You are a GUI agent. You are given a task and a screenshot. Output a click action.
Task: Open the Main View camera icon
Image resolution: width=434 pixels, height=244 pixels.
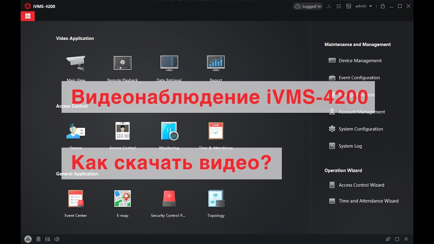click(x=76, y=63)
